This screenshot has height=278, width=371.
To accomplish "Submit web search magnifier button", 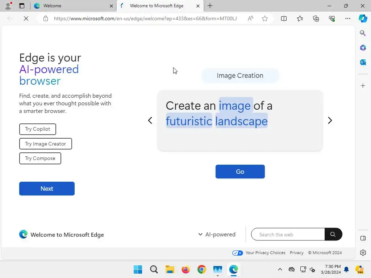I will pyautogui.click(x=333, y=234).
